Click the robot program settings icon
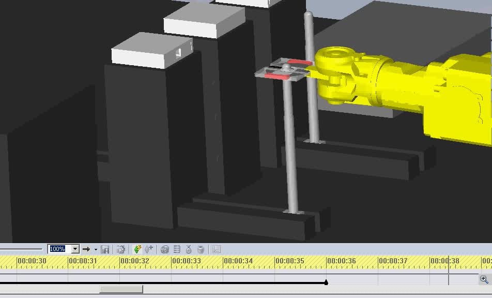Viewport: 492px width, 298px height. [121, 249]
